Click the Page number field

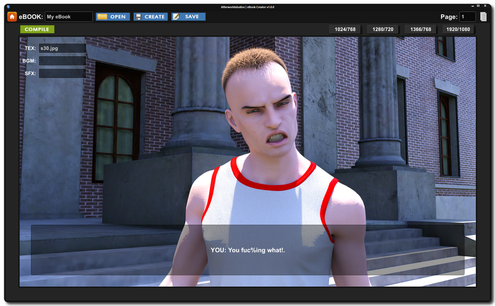click(467, 17)
